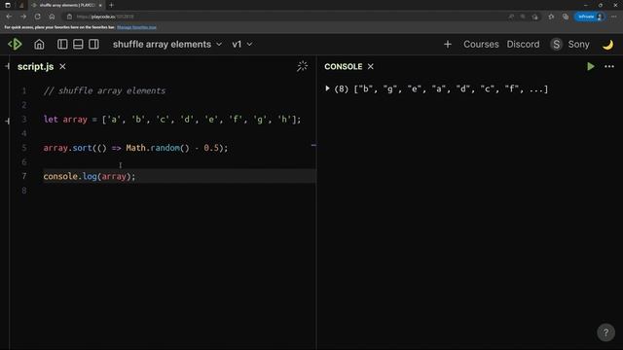The height and width of the screenshot is (350, 623).
Task: Open a new browser tab
Action: 111,5
